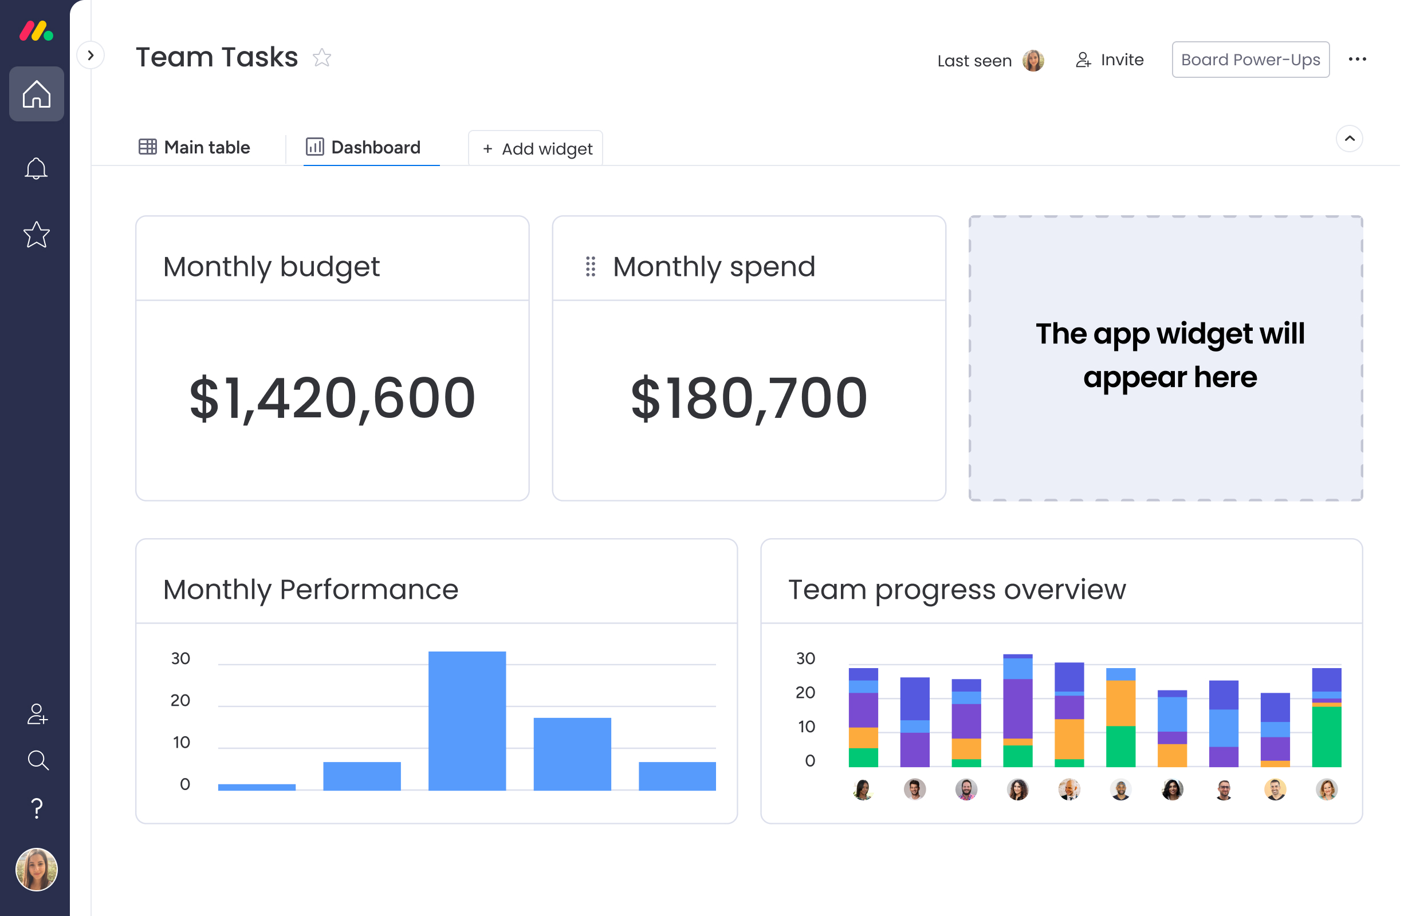Viewport: 1408px width, 916px height.
Task: Open the search magnifier icon
Action: (x=37, y=760)
